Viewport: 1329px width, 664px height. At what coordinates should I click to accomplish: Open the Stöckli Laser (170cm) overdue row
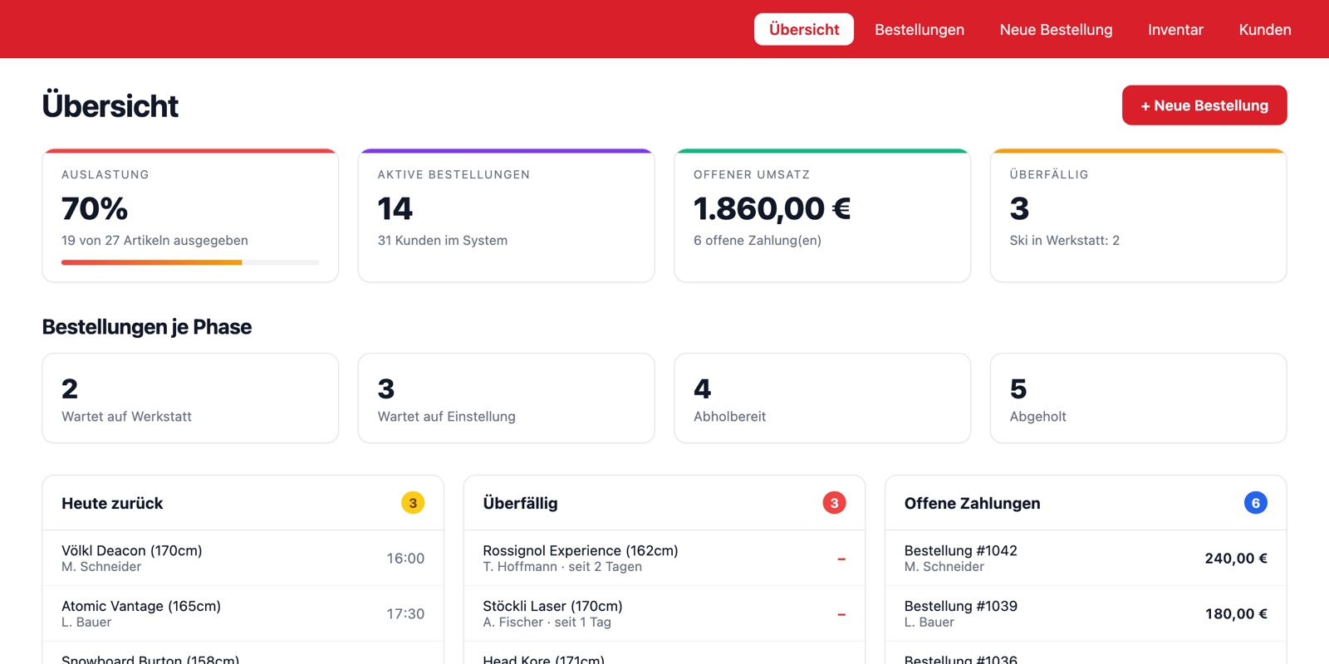point(664,614)
